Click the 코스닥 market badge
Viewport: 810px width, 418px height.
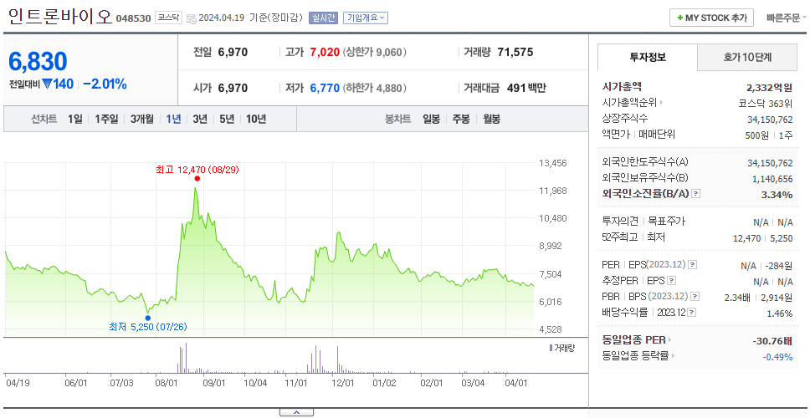tap(168, 18)
